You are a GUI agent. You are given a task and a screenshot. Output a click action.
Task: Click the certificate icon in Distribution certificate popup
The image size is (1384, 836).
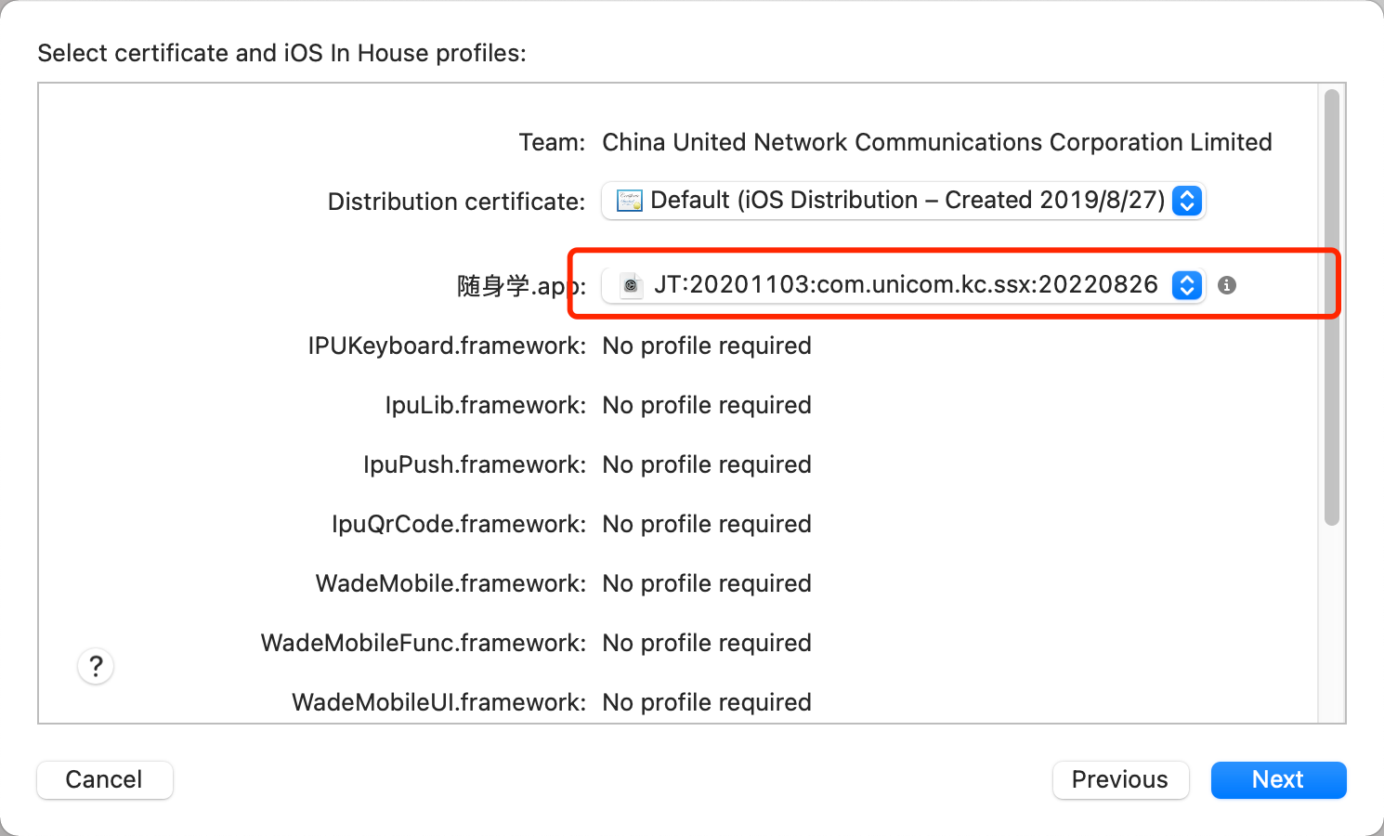point(630,201)
